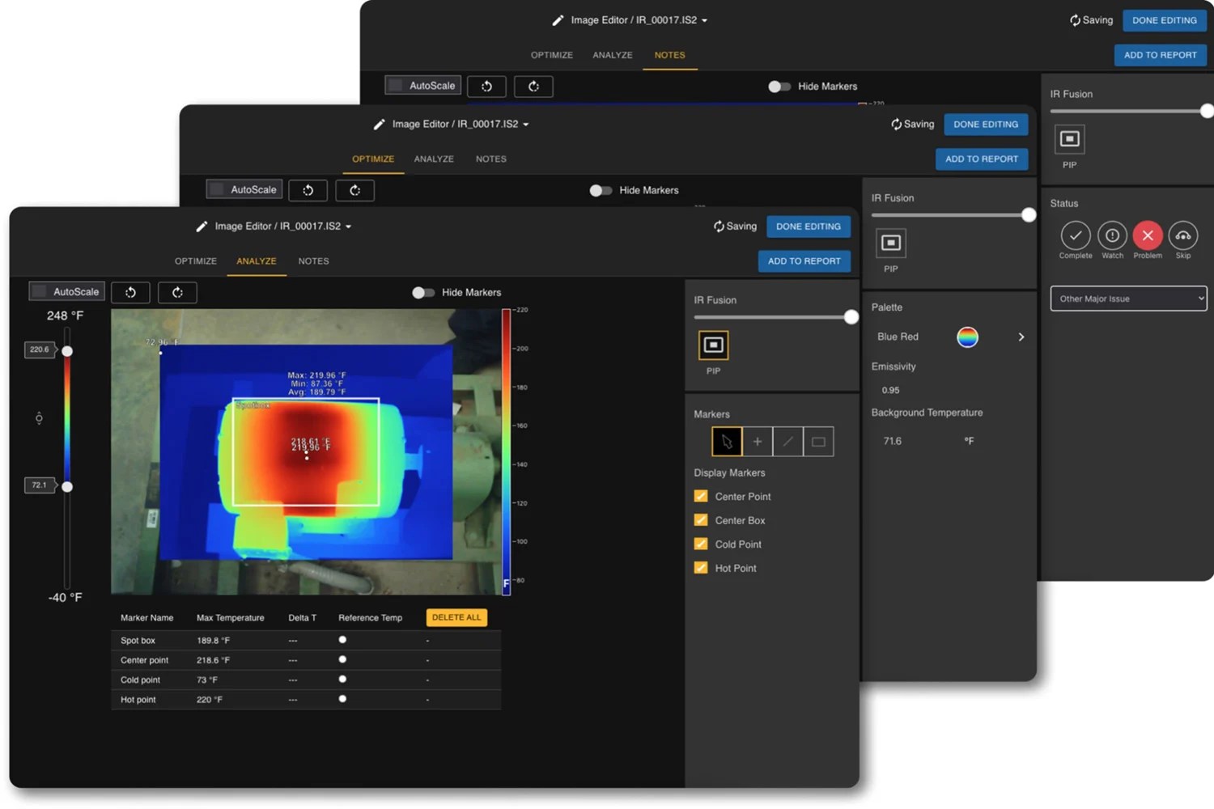Select the box marker tool

pos(818,441)
